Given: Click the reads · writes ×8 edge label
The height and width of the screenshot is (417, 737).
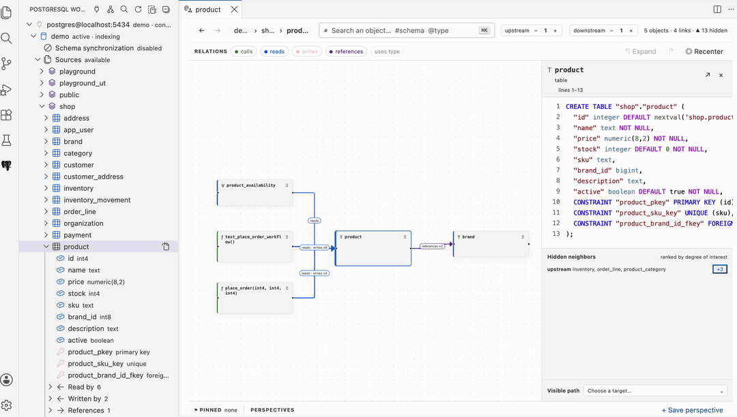Looking at the screenshot, I should point(315,247).
